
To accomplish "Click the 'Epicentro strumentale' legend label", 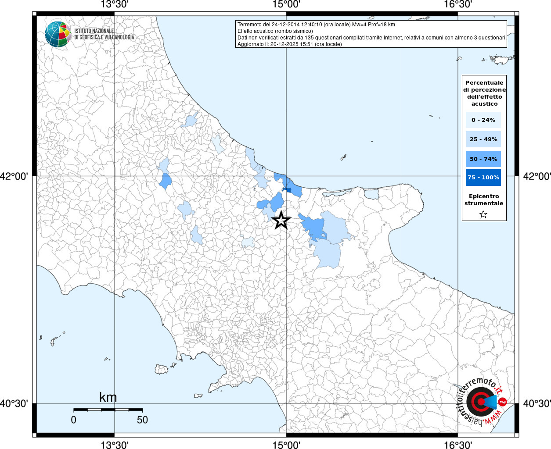I will click(484, 200).
